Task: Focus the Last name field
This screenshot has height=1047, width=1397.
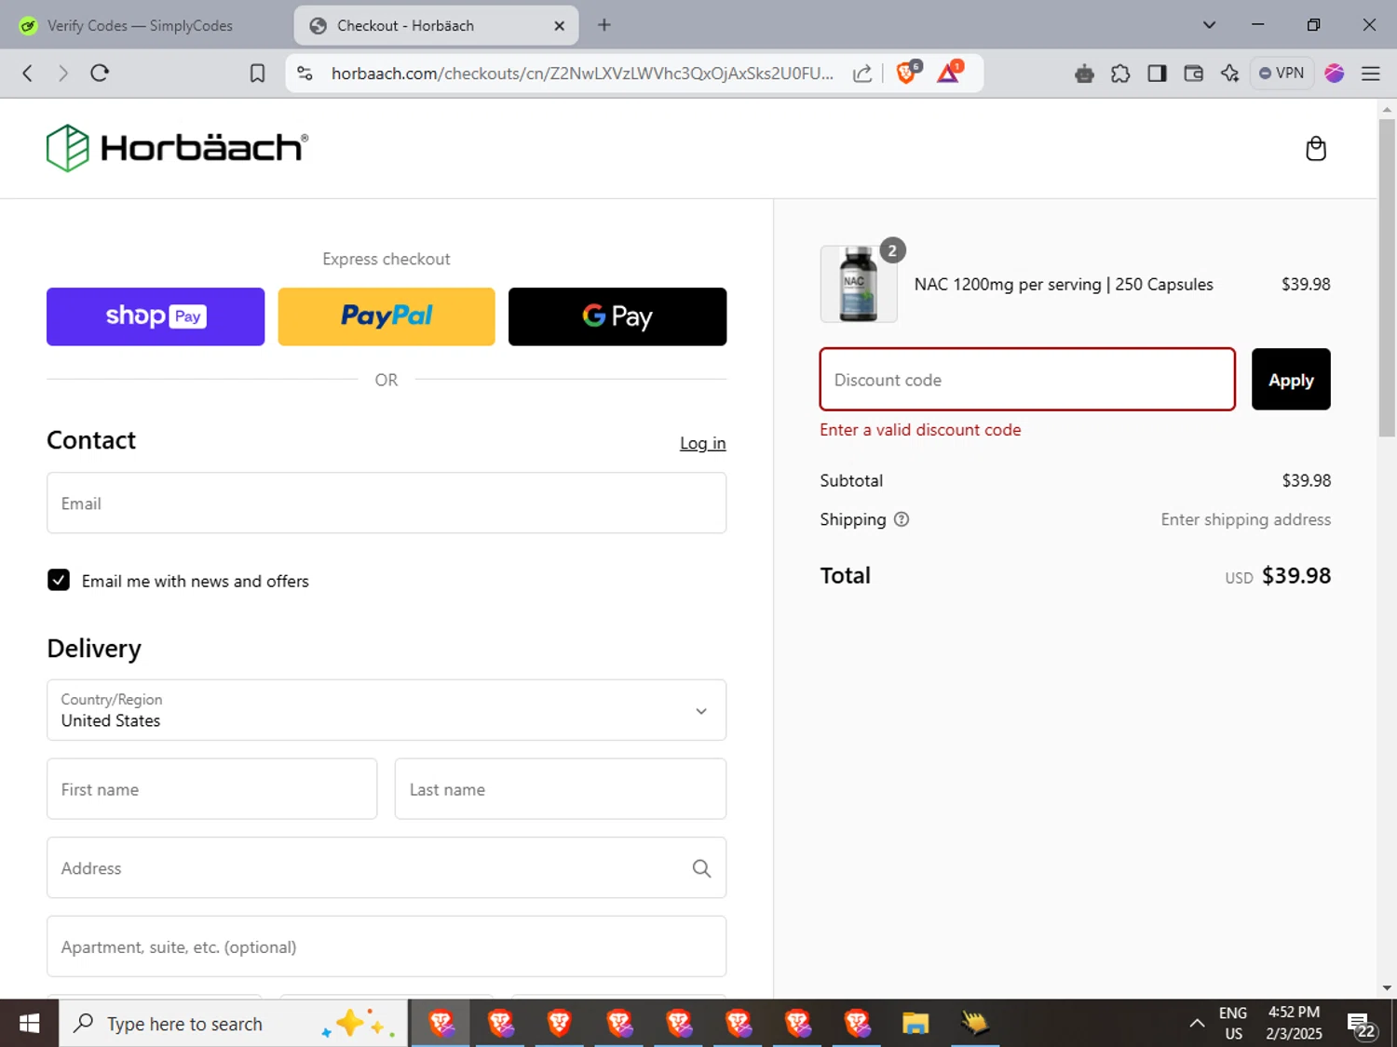Action: pyautogui.click(x=561, y=789)
